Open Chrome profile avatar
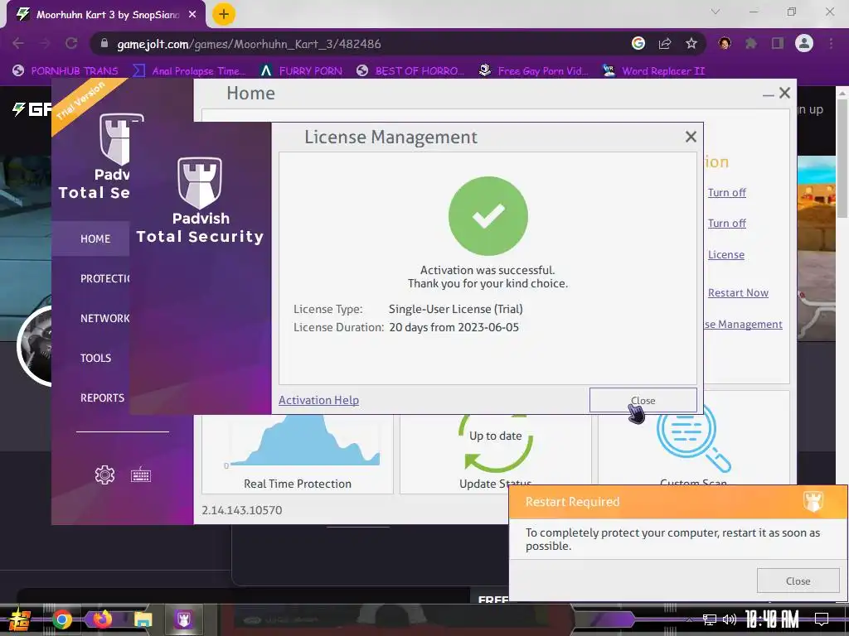Viewport: 849px width, 636px height. tap(804, 43)
